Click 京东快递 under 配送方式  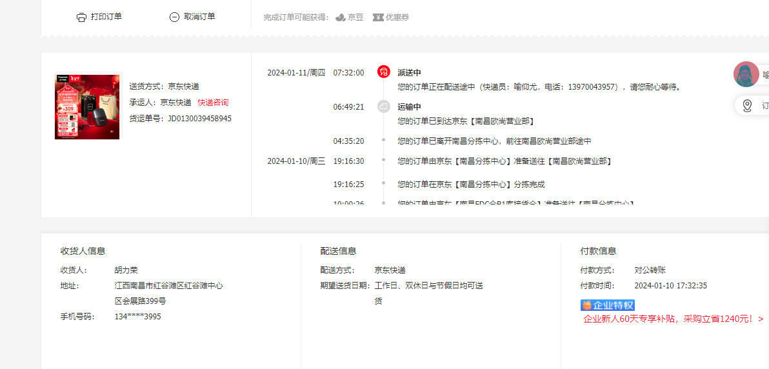(x=390, y=270)
